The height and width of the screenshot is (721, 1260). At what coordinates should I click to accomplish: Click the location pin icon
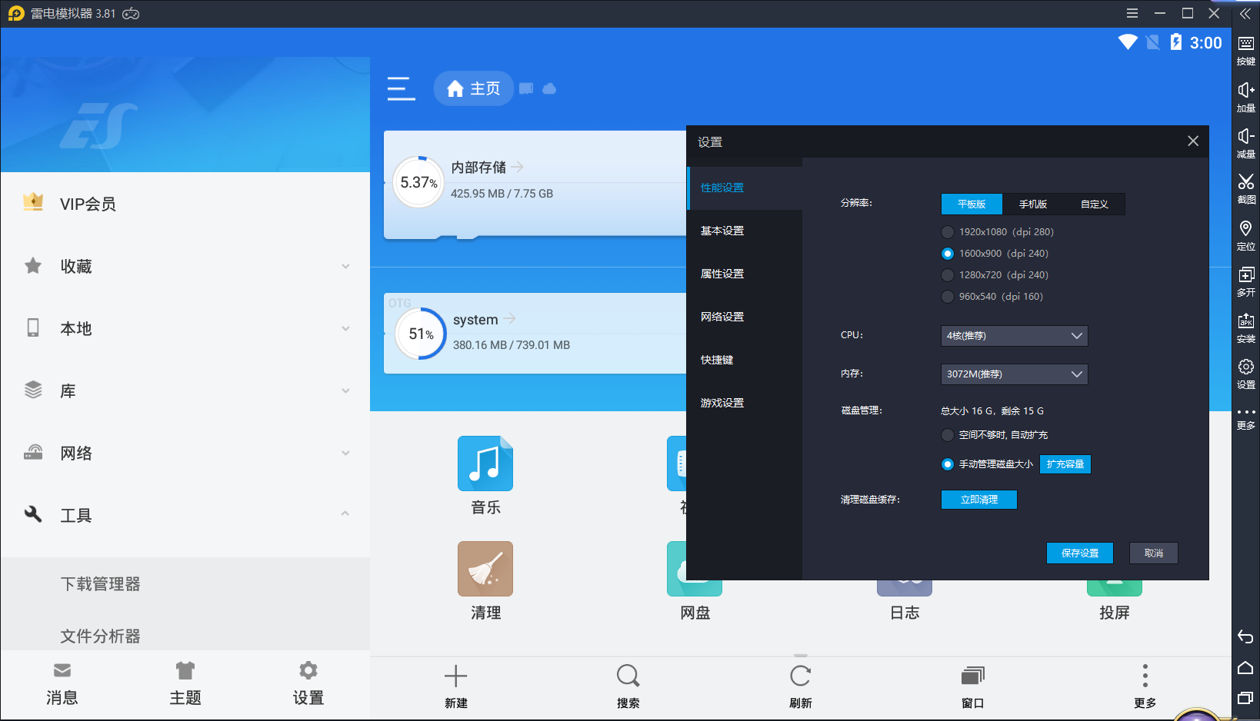click(1245, 229)
